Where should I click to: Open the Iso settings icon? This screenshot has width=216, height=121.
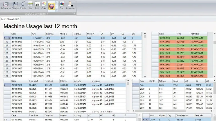coord(30,6)
